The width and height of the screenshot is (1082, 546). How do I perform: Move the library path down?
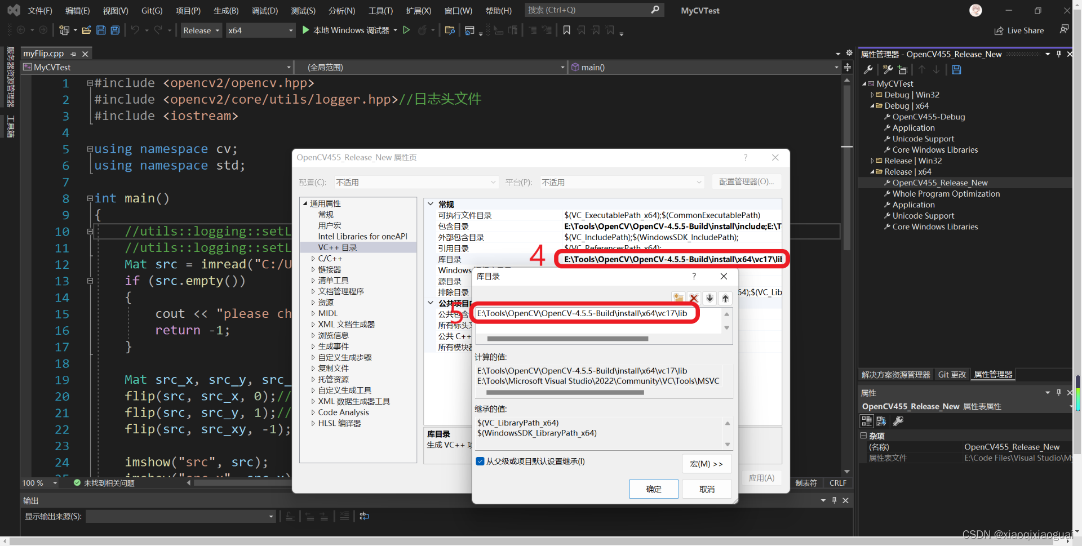(709, 298)
